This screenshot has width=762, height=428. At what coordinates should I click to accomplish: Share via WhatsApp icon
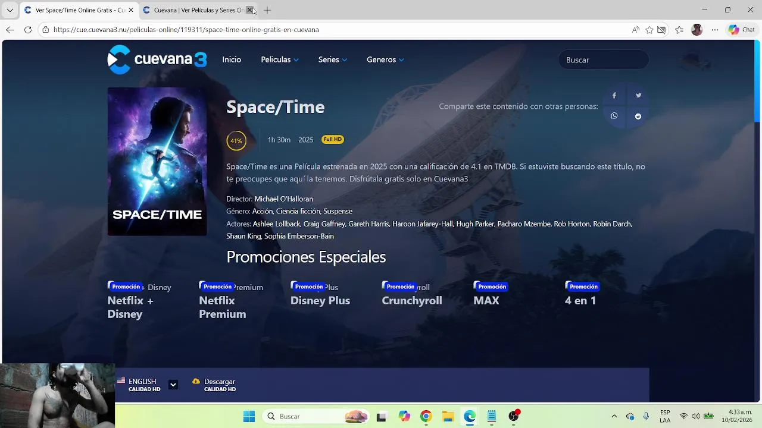pos(614,116)
